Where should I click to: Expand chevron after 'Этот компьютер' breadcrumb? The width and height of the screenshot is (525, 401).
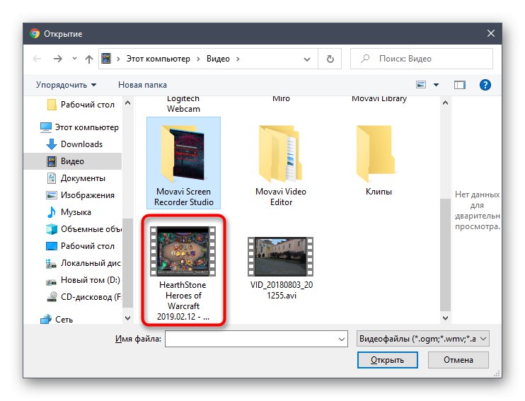tap(198, 59)
